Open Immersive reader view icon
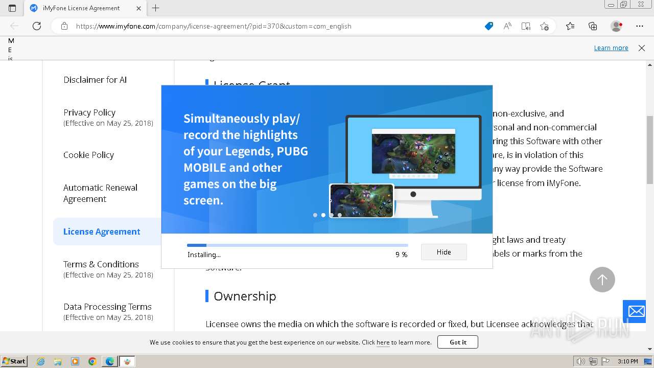The height and width of the screenshot is (368, 654). (526, 26)
